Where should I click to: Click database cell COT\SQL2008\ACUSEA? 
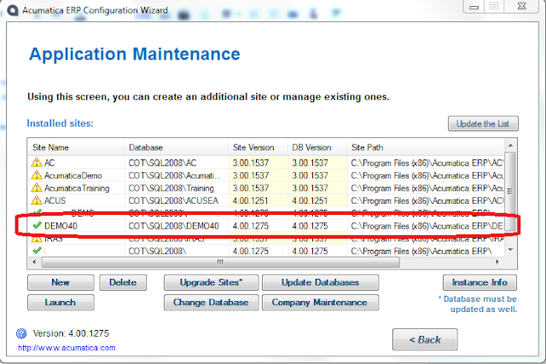(x=173, y=200)
